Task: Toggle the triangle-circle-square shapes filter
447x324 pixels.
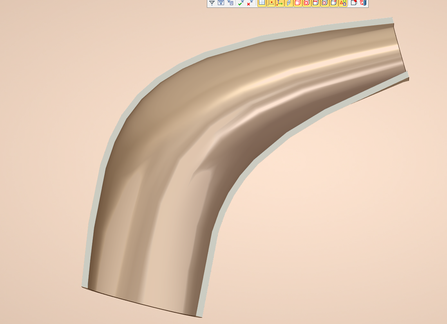Action: click(343, 3)
